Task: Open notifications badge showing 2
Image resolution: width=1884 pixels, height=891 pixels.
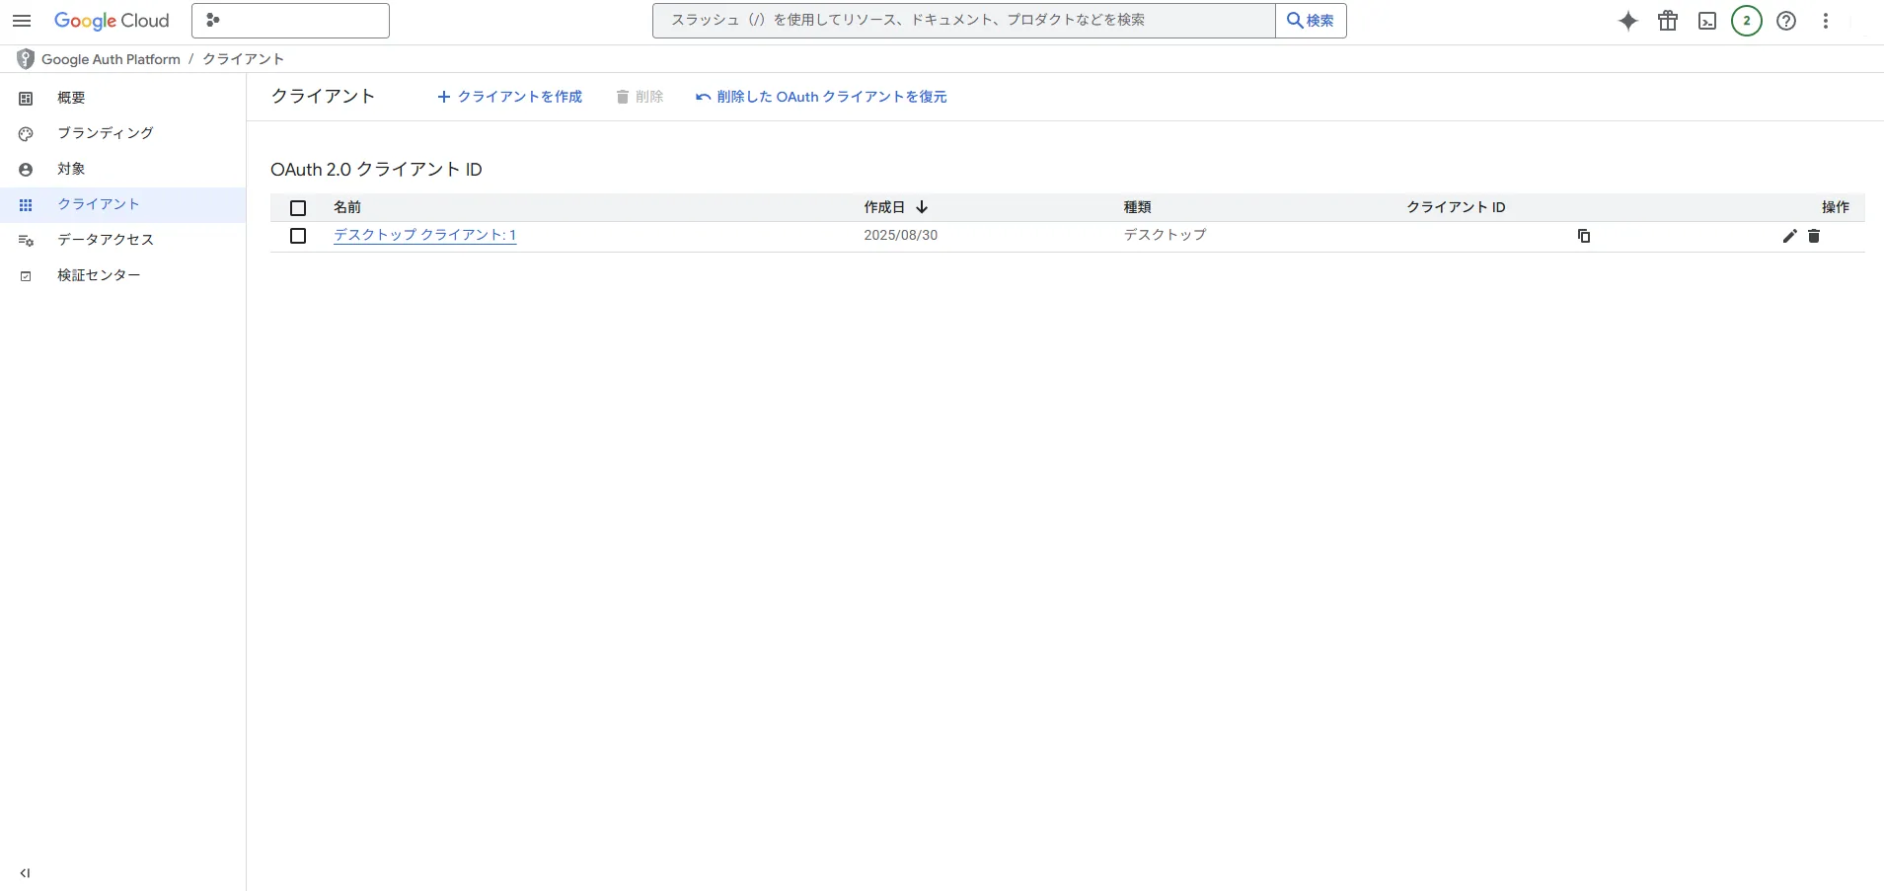Action: pyautogui.click(x=1747, y=21)
